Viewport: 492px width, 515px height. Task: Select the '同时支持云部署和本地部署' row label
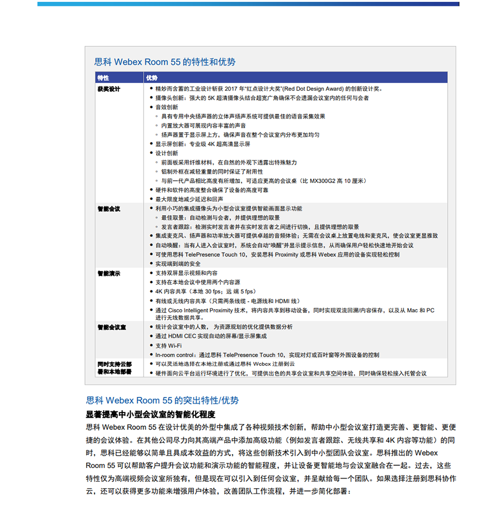[x=115, y=368]
